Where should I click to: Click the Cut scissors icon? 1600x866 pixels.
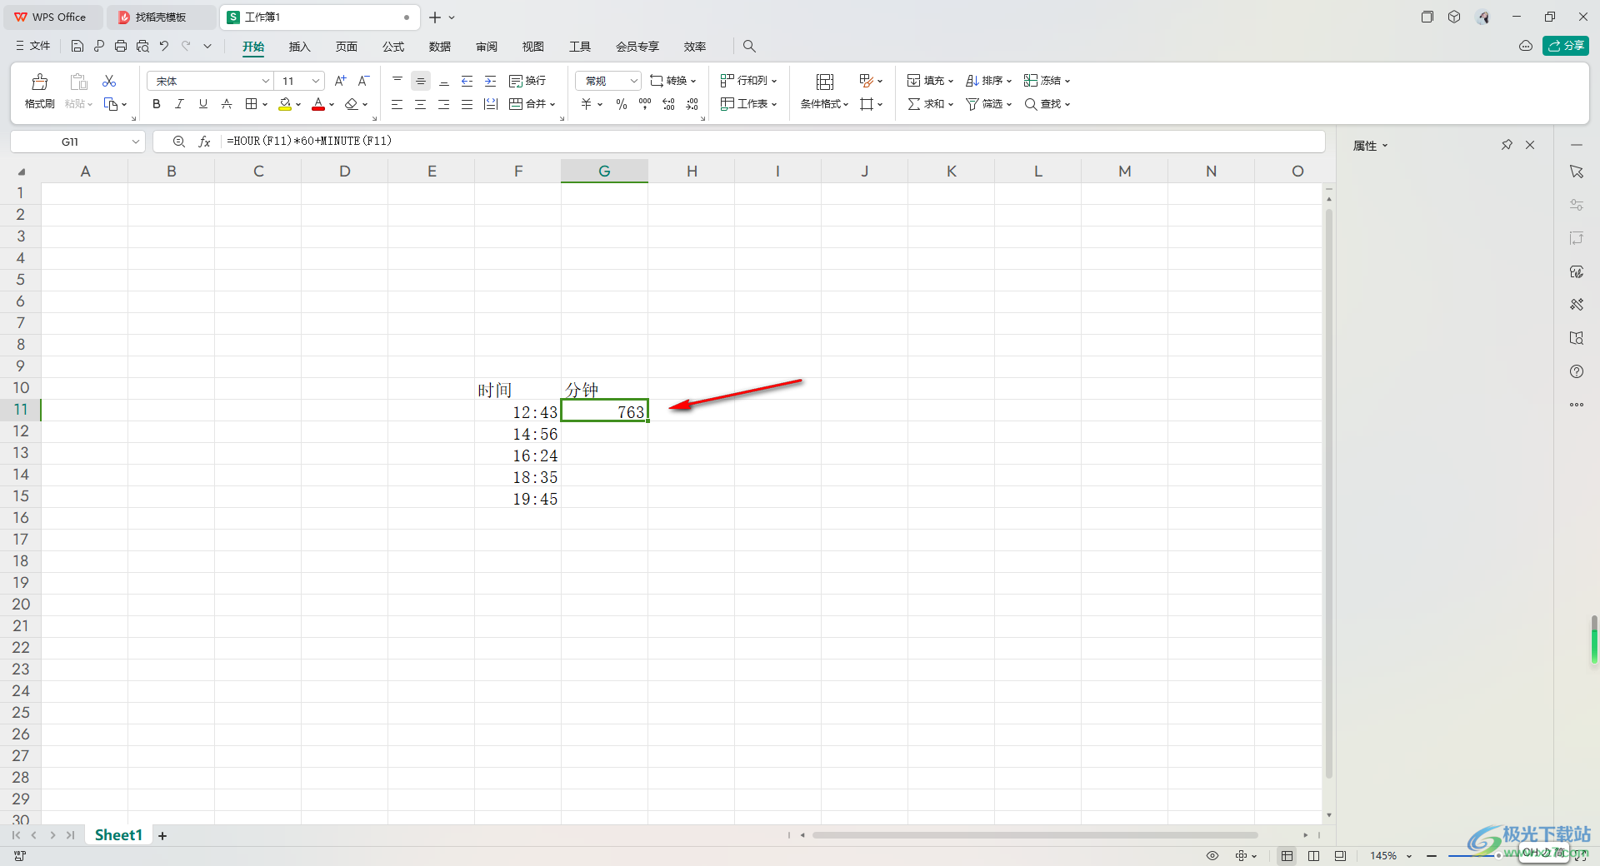tap(109, 81)
